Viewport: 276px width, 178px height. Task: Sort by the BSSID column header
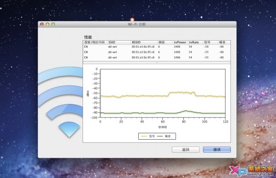144,43
